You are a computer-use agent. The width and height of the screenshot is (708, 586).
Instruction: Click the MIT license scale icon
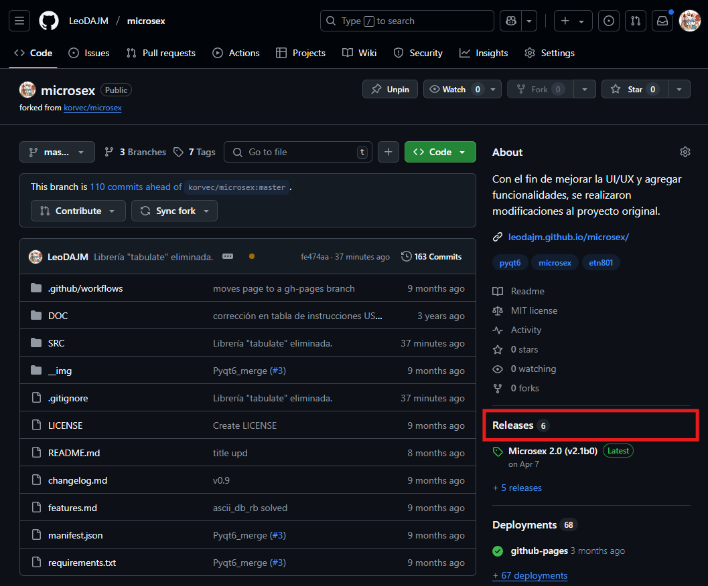(498, 311)
